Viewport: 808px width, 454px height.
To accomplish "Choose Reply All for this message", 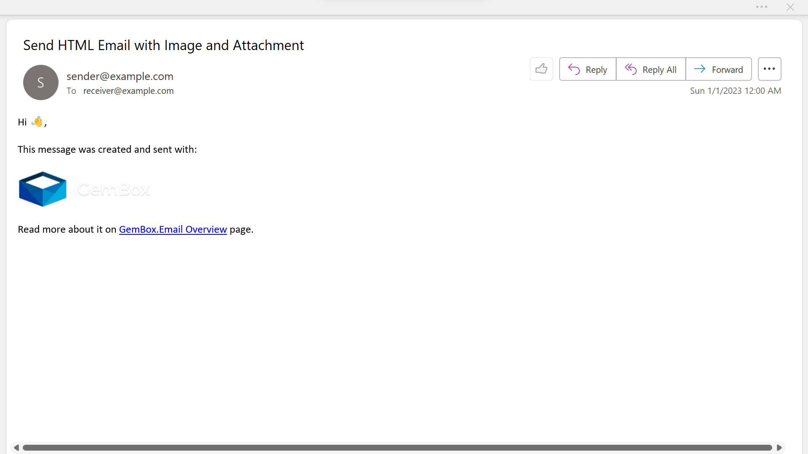I will pos(651,69).
